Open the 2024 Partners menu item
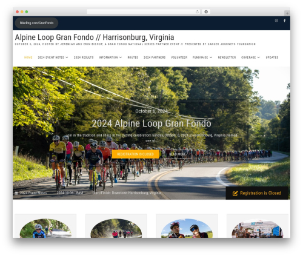 pyautogui.click(x=155, y=57)
